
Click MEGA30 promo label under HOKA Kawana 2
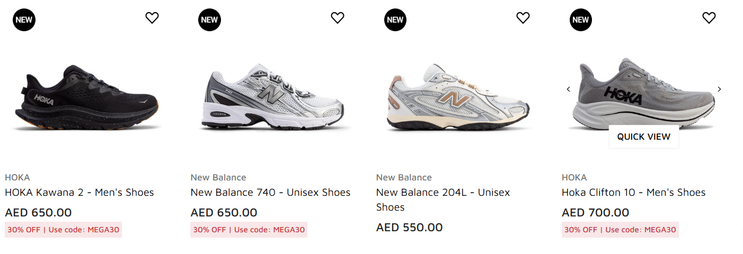pyautogui.click(x=64, y=230)
